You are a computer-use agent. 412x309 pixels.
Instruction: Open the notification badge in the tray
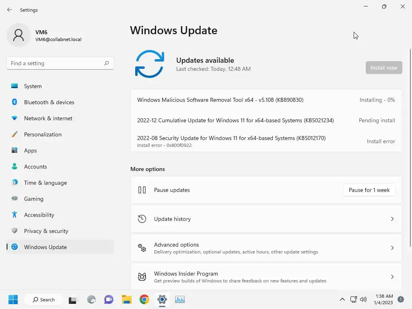(400, 299)
